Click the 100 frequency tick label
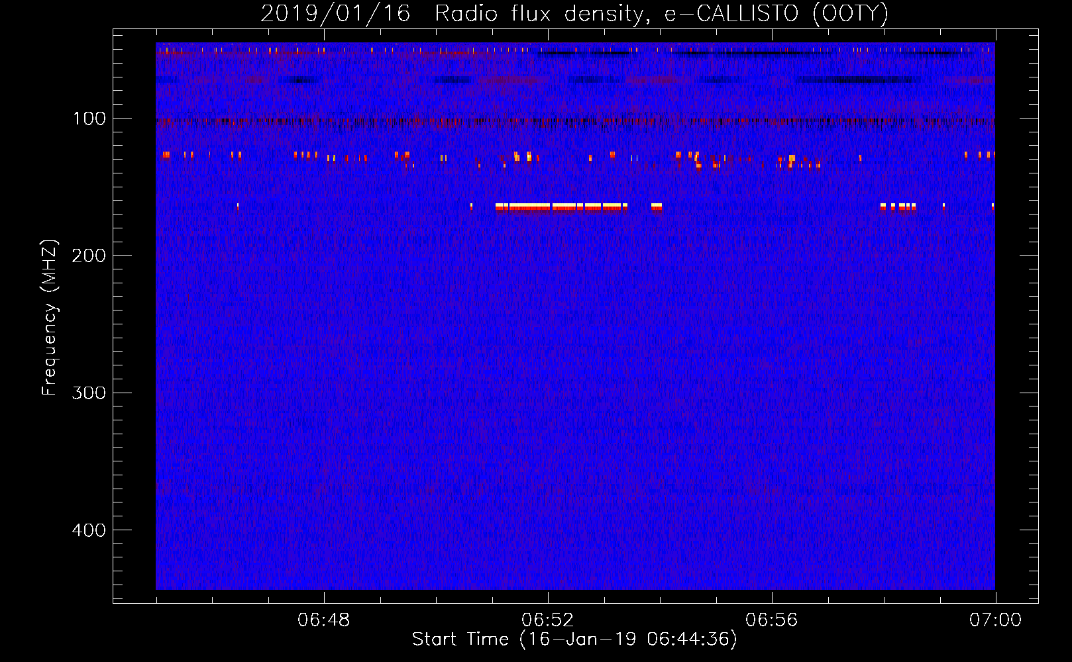This screenshot has height=662, width=1072. pos(89,118)
